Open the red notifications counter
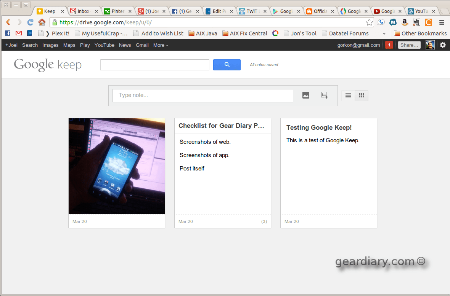 (x=389, y=45)
